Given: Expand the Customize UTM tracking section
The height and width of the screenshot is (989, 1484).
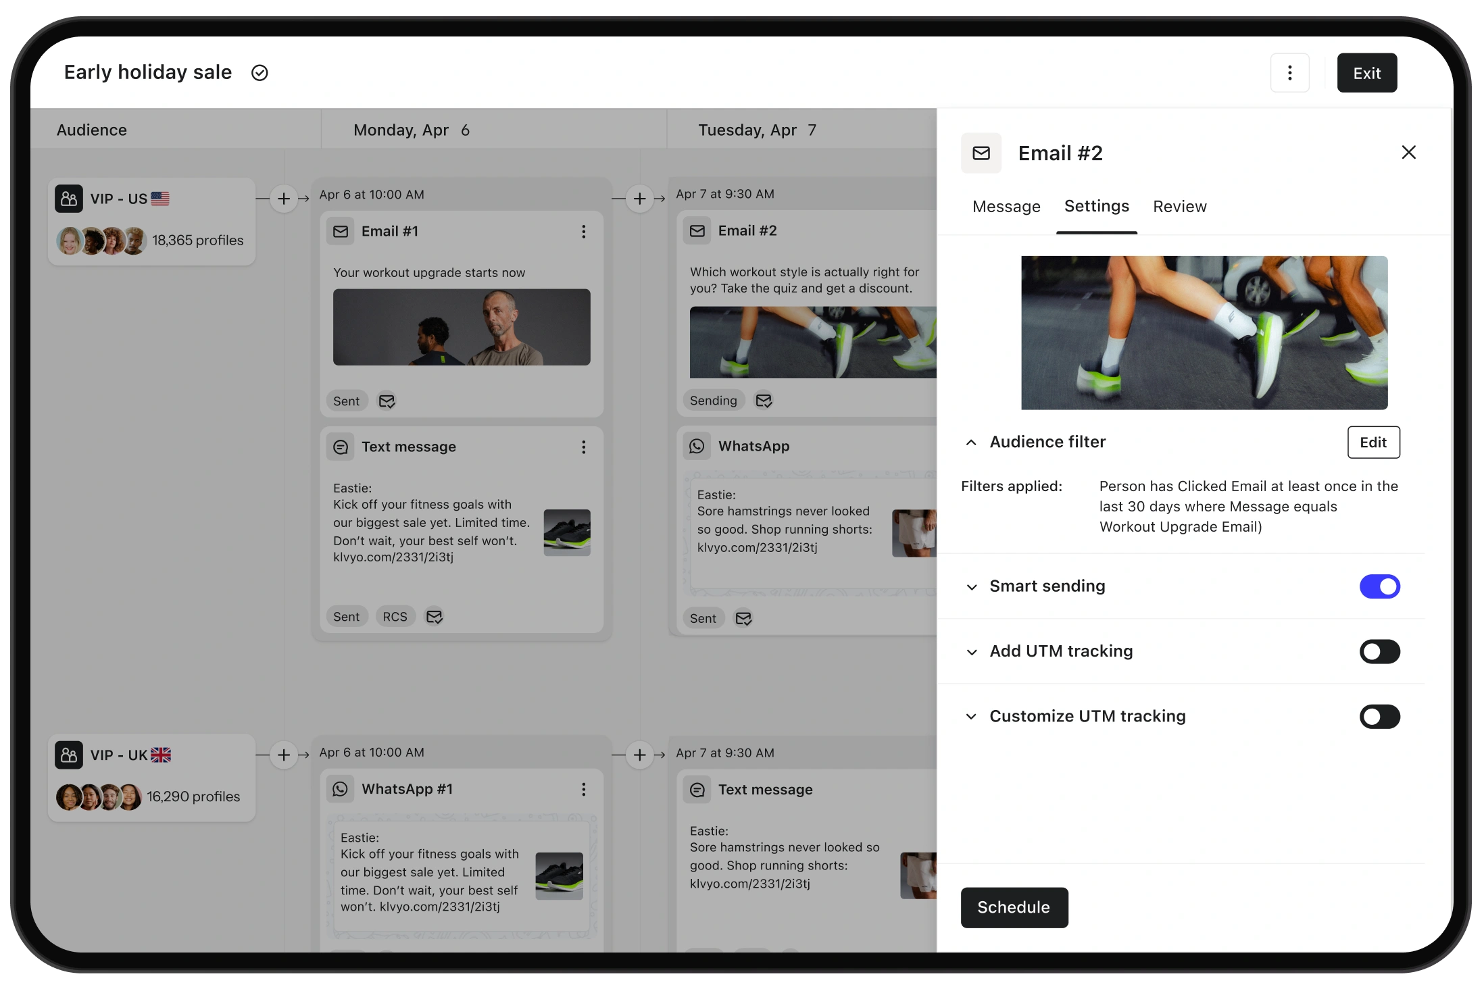Looking at the screenshot, I should point(971,717).
